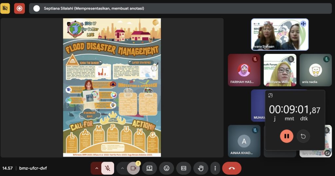335x176 pixels.
Task: Pause the running stopwatch
Action: pyautogui.click(x=287, y=136)
